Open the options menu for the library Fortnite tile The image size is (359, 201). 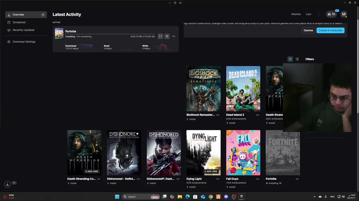tap(297, 179)
